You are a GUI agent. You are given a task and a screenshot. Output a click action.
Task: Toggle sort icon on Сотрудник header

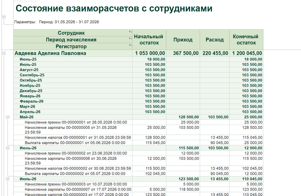tap(130, 32)
